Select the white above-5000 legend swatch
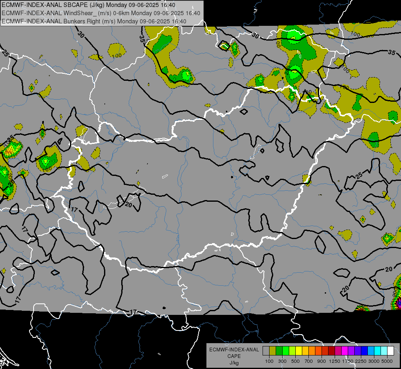This screenshot has height=369, width=401. (x=390, y=351)
